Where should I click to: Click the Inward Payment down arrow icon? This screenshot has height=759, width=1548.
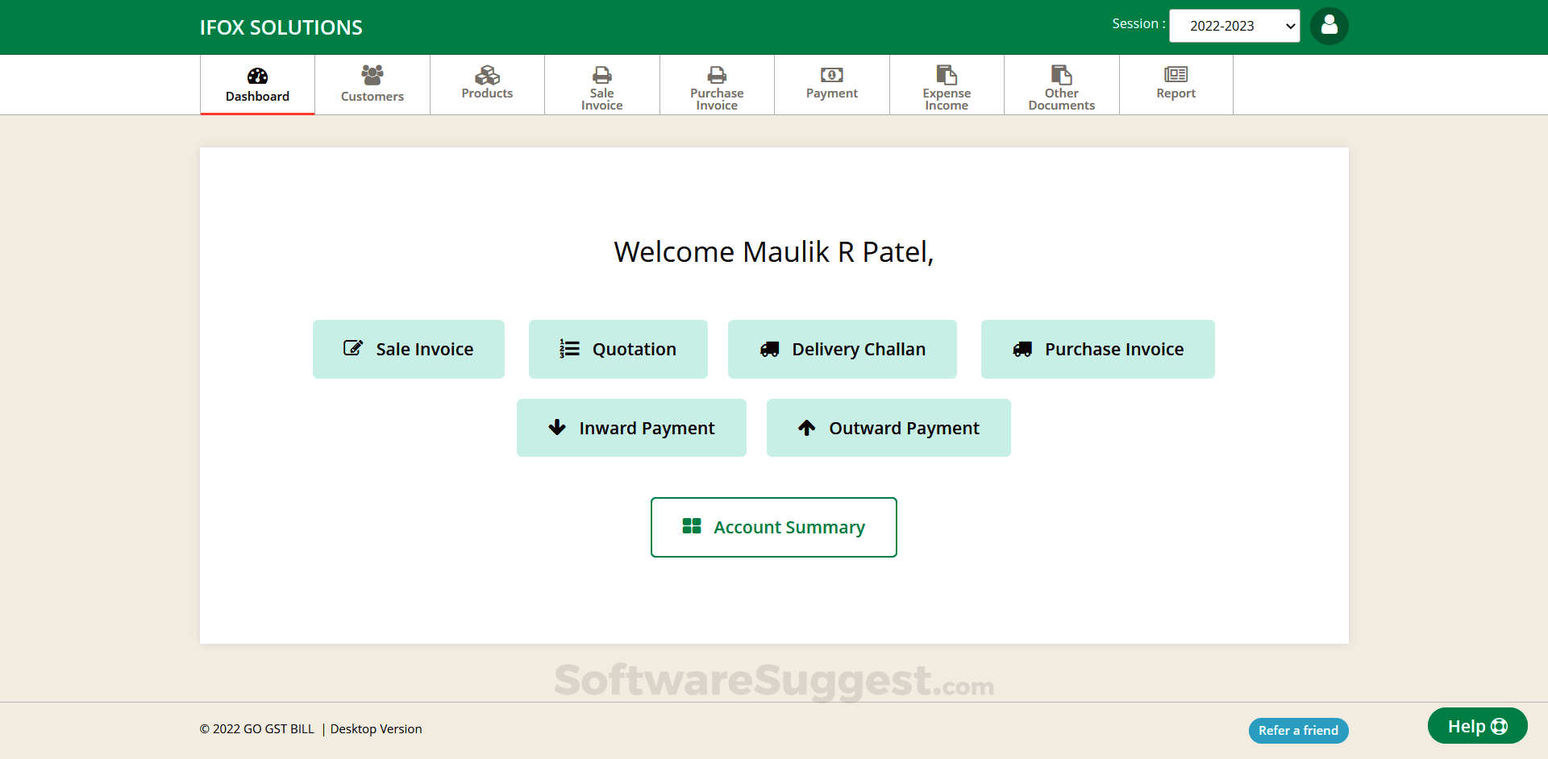click(x=556, y=428)
